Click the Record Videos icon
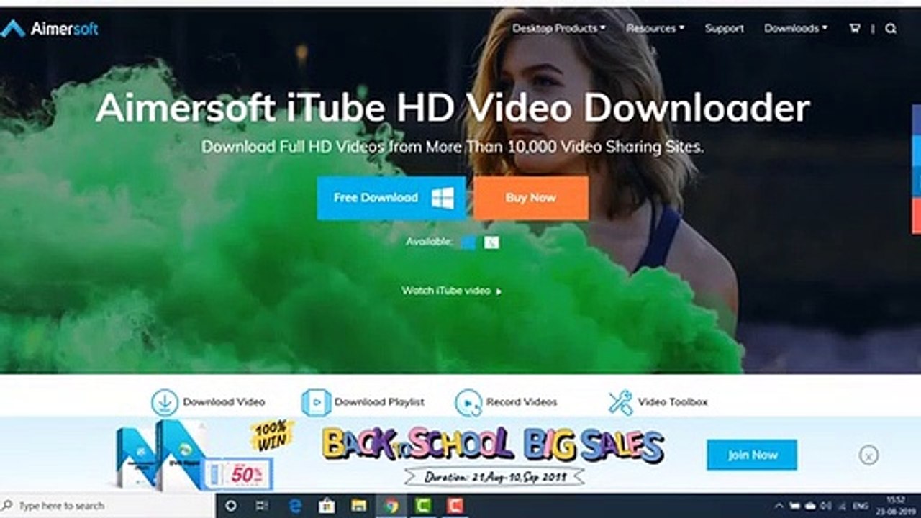 coord(468,402)
